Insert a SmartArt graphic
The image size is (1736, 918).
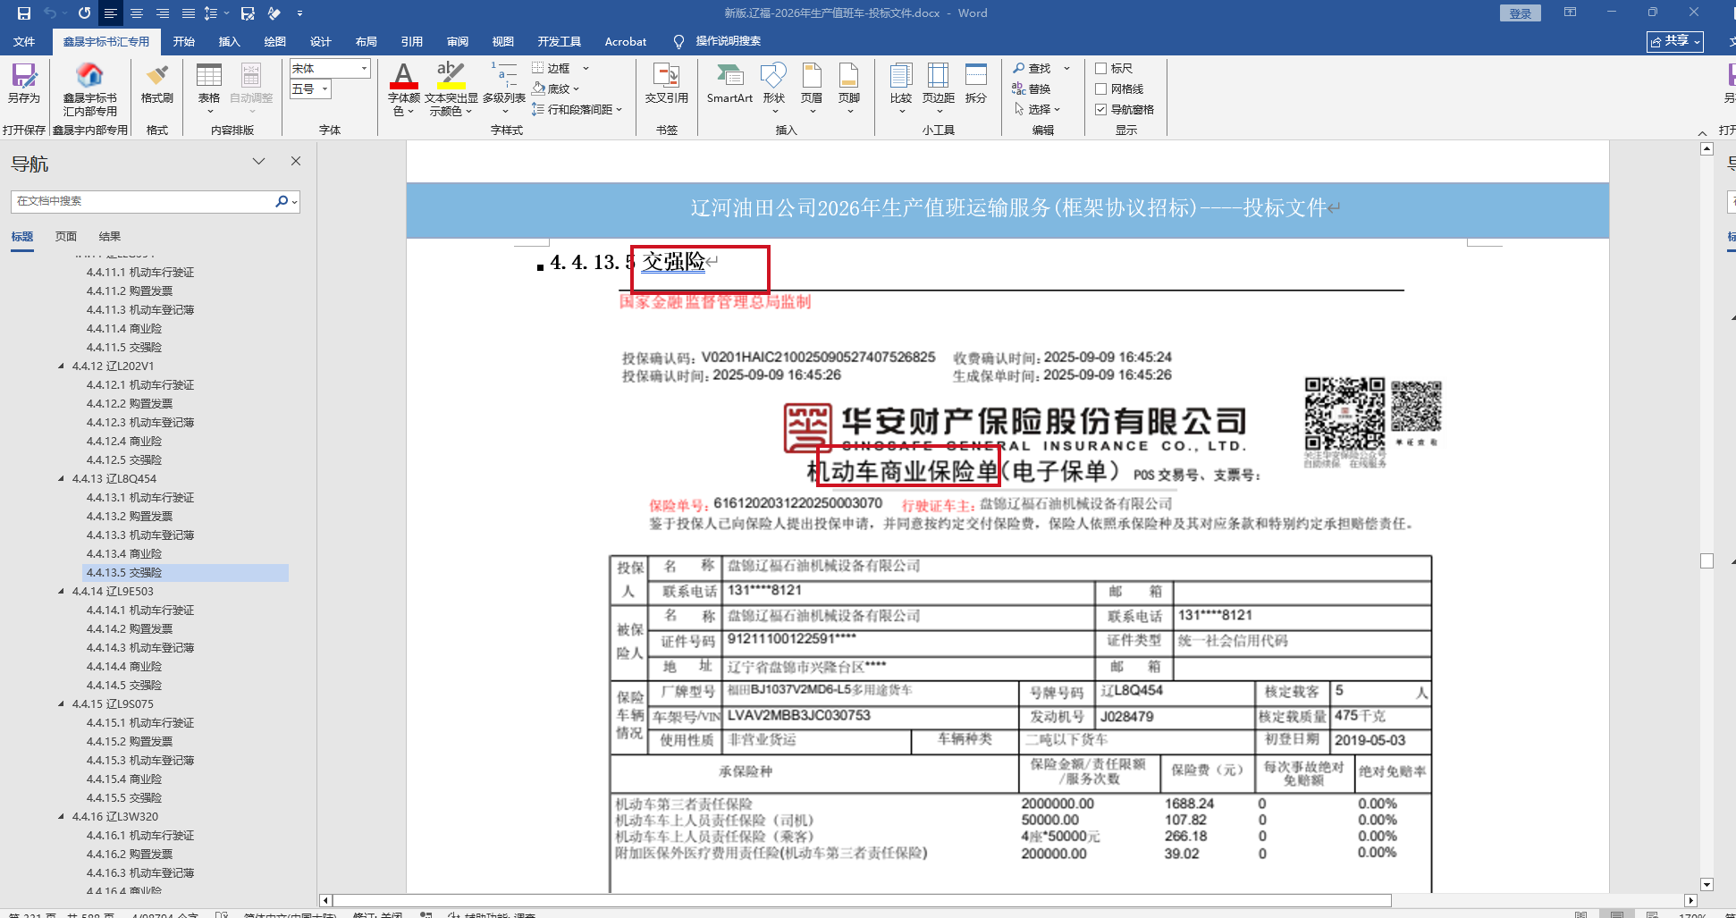tap(729, 84)
